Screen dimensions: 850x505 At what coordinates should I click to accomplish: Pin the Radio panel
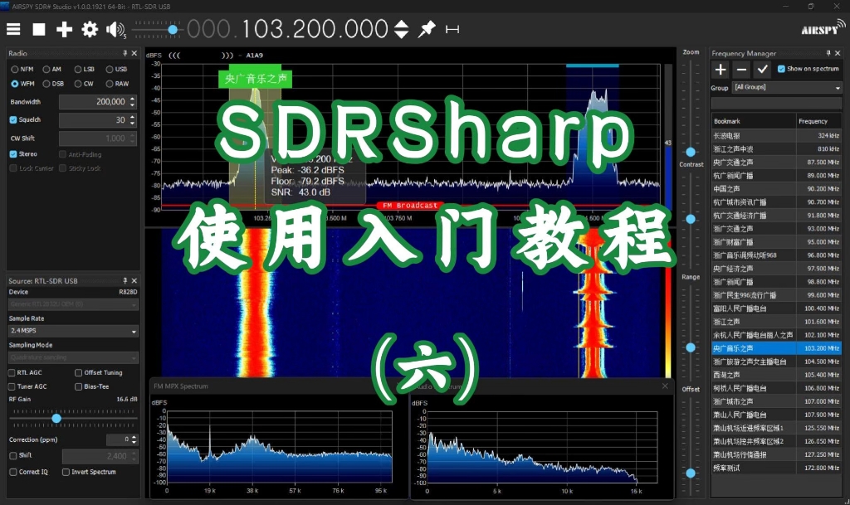tap(125, 53)
